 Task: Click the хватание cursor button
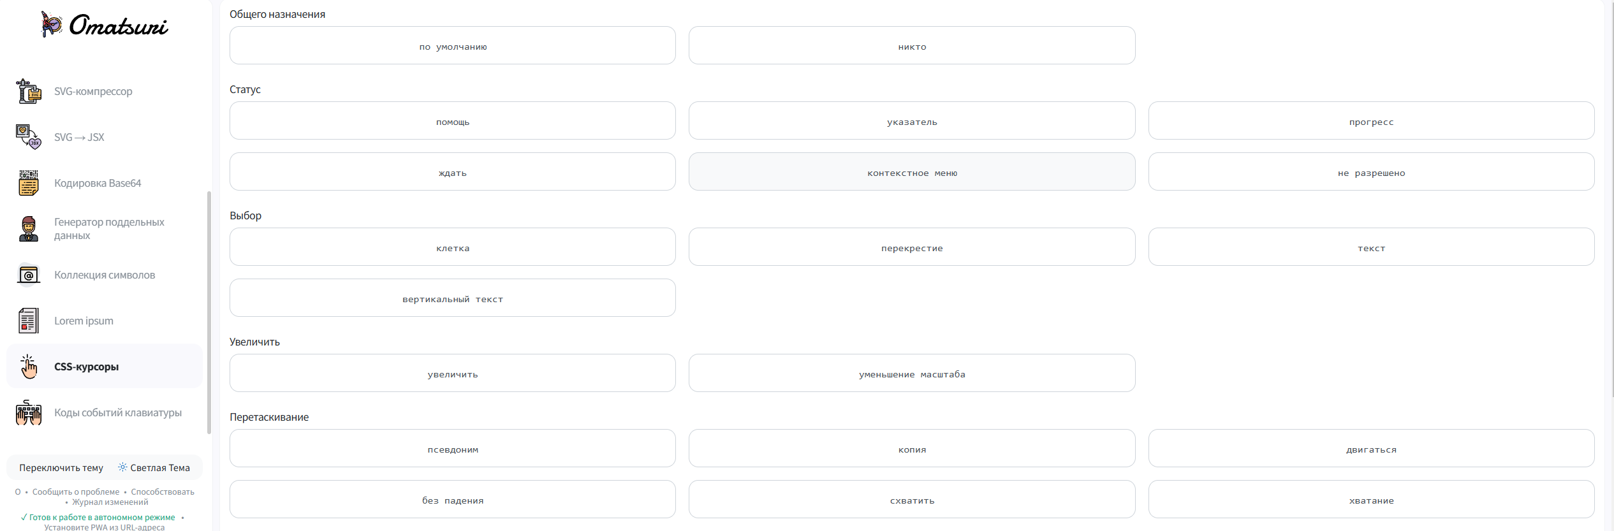tap(1372, 499)
